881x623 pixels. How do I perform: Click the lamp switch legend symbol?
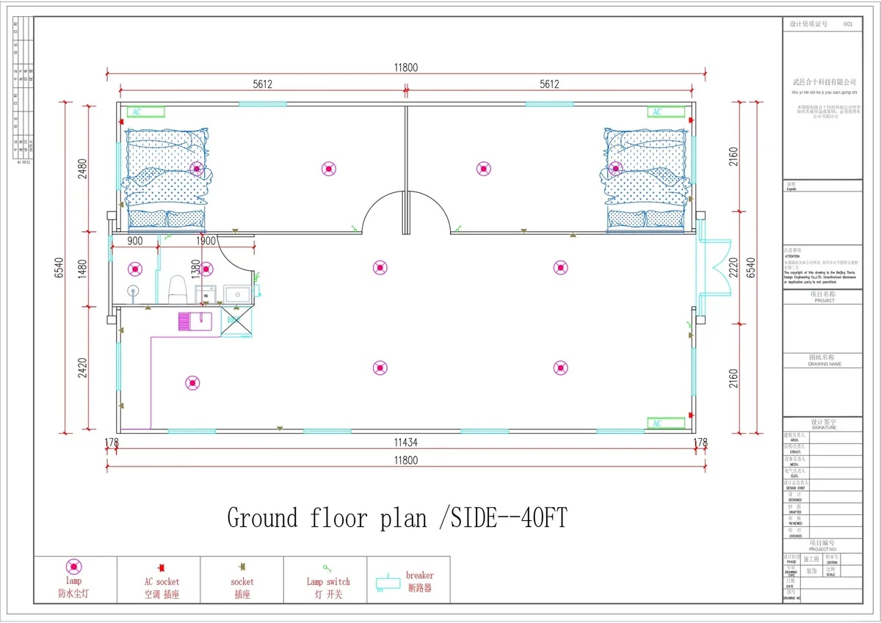[x=325, y=568]
